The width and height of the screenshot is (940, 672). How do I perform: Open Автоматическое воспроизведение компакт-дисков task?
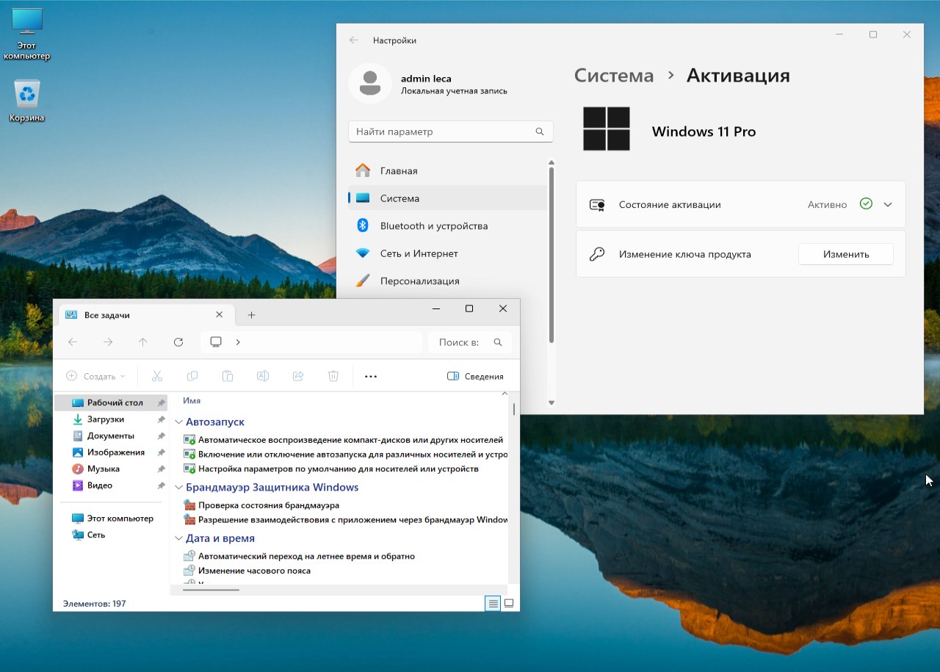point(344,440)
